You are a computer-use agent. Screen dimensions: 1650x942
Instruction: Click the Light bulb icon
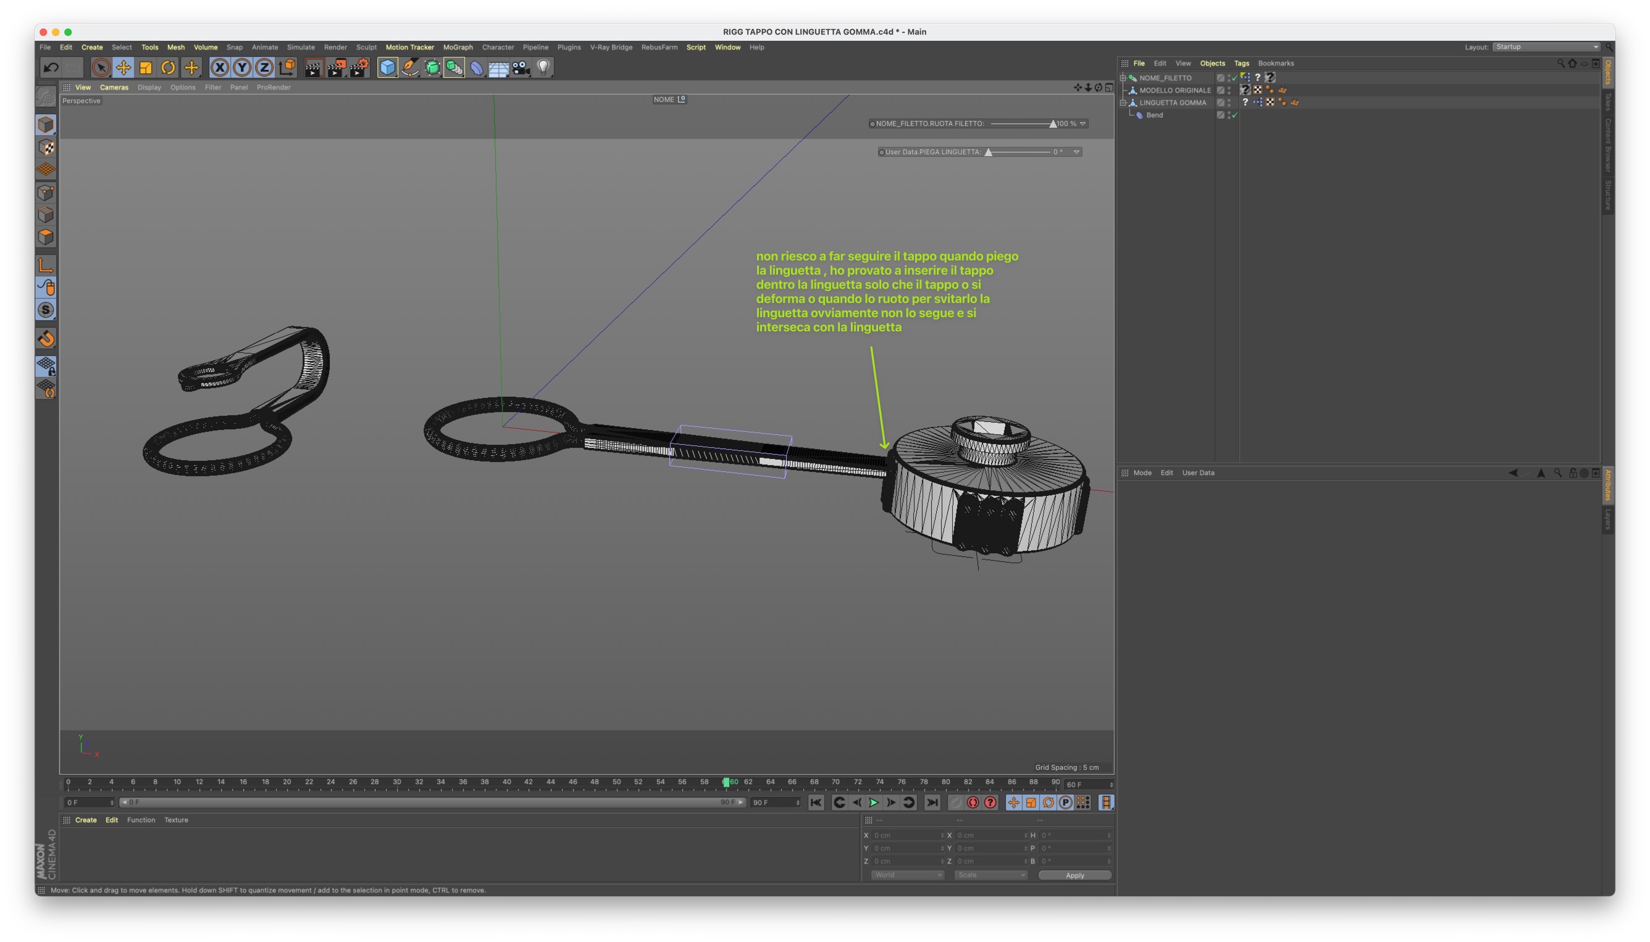point(543,67)
